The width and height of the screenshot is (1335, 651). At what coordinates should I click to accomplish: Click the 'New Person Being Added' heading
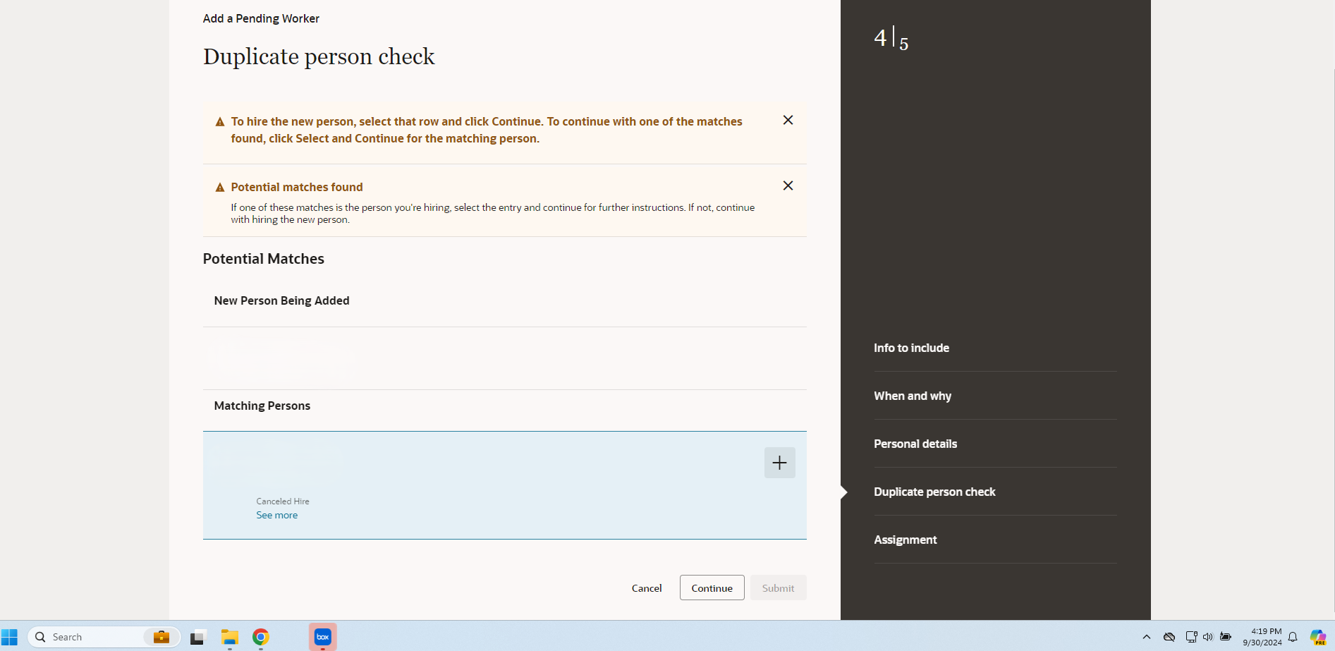point(281,300)
